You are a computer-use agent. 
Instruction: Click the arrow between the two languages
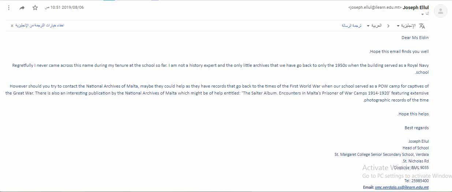click(x=388, y=26)
